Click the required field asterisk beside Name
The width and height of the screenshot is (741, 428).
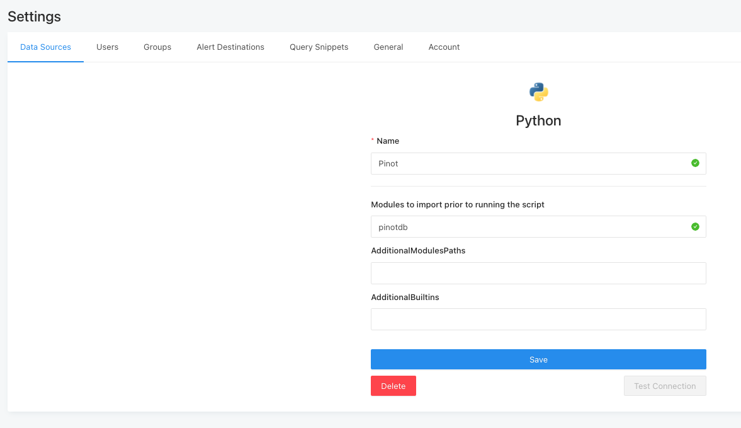[x=372, y=141]
